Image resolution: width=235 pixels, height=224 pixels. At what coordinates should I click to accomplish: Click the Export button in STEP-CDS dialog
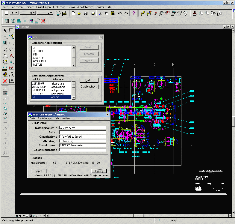pos(99,171)
